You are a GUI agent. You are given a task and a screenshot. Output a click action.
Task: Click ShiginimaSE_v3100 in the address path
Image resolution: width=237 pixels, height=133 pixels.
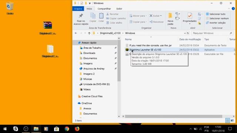[110, 33]
